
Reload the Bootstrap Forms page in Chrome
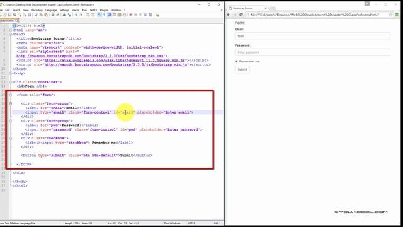click(x=241, y=15)
